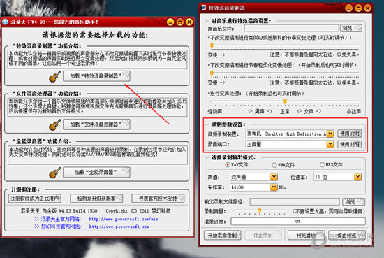
Task: Click the 输出录制文件路径 field
Action: [295, 202]
